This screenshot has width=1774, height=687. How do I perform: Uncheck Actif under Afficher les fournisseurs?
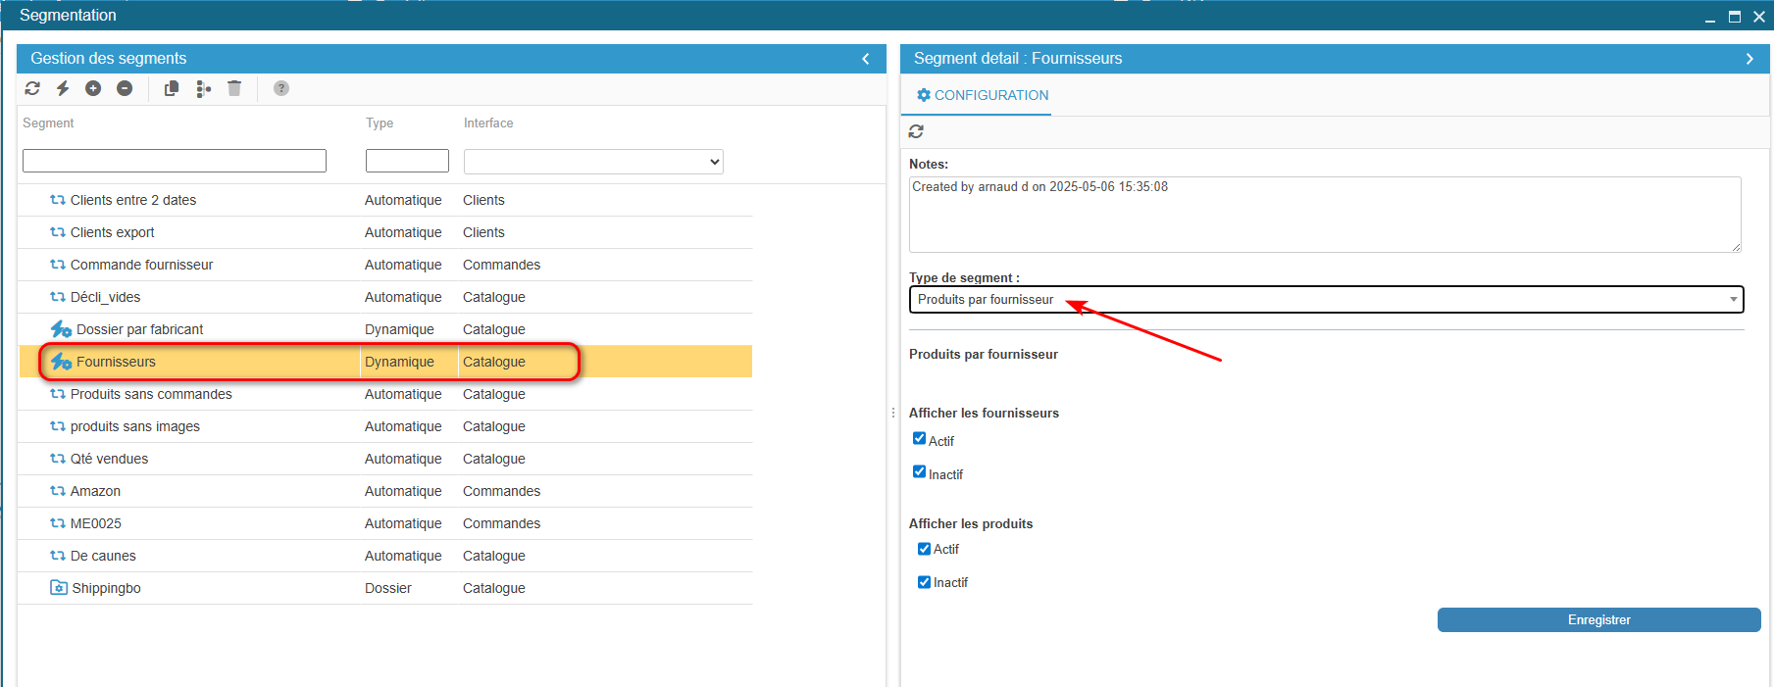[919, 439]
